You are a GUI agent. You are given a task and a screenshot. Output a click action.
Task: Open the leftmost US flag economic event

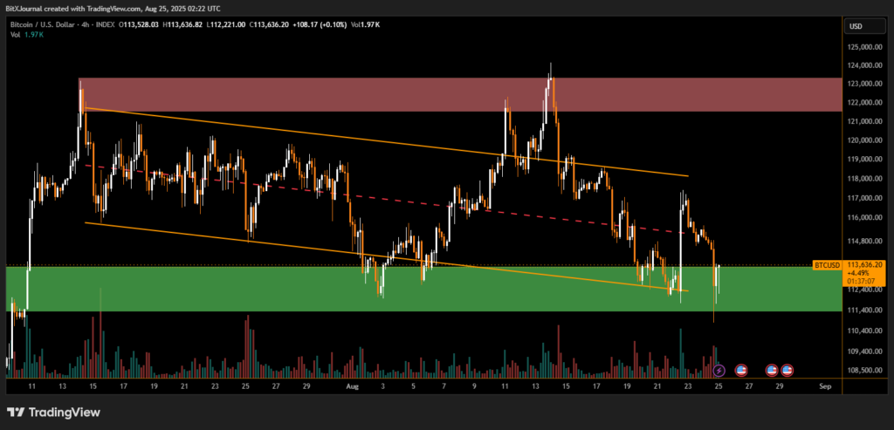741,371
